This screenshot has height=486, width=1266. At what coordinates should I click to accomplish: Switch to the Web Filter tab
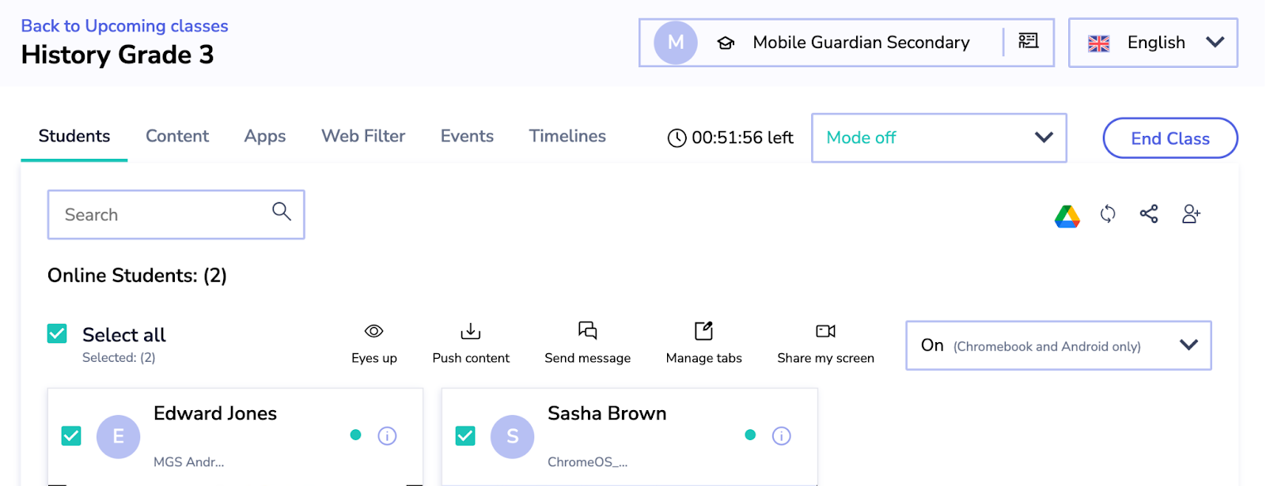click(363, 137)
